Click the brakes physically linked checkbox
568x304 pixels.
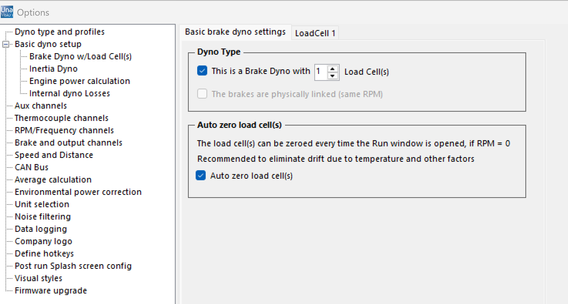(202, 94)
